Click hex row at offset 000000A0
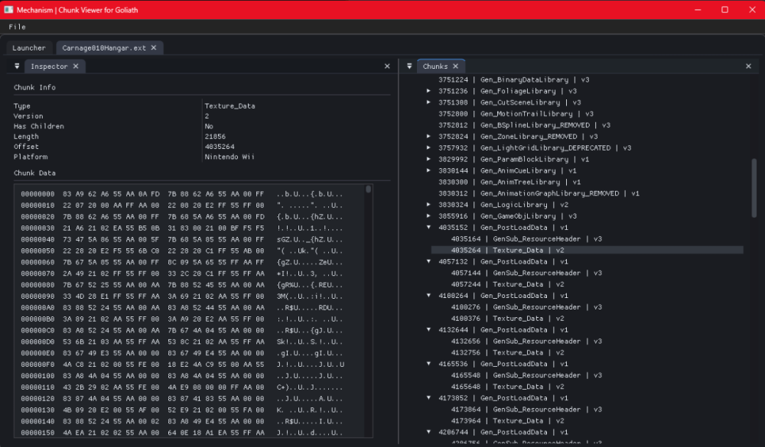Image resolution: width=765 pixels, height=447 pixels. [182, 308]
